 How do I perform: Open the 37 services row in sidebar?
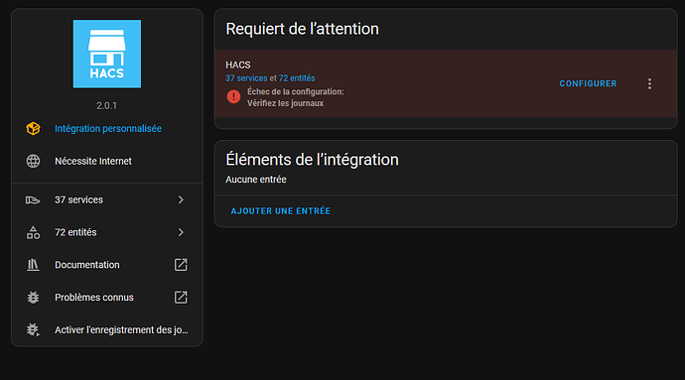pos(107,199)
